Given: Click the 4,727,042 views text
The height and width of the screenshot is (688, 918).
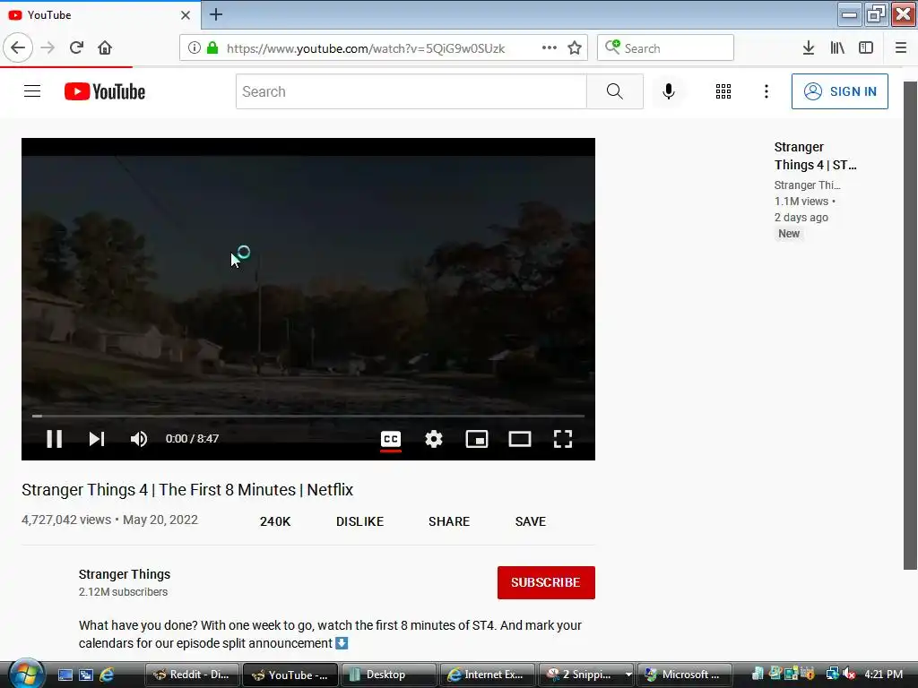Looking at the screenshot, I should click(x=66, y=520).
